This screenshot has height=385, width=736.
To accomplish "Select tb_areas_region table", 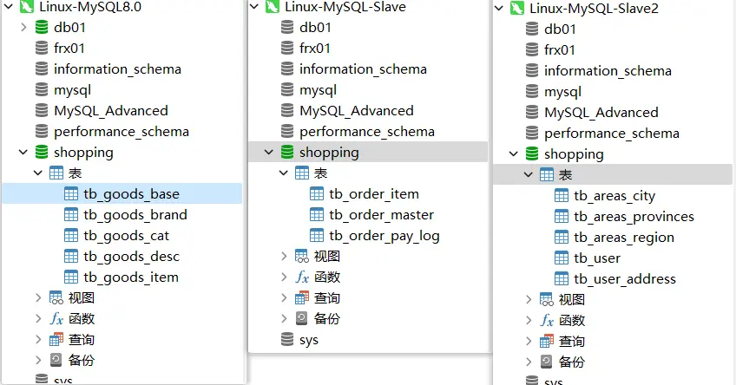I will click(x=624, y=238).
